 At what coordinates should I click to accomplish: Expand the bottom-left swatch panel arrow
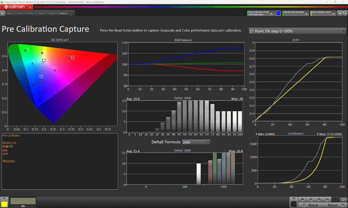4,198
